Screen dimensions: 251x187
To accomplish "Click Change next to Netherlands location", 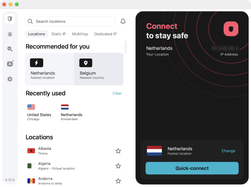I will (x=228, y=151).
